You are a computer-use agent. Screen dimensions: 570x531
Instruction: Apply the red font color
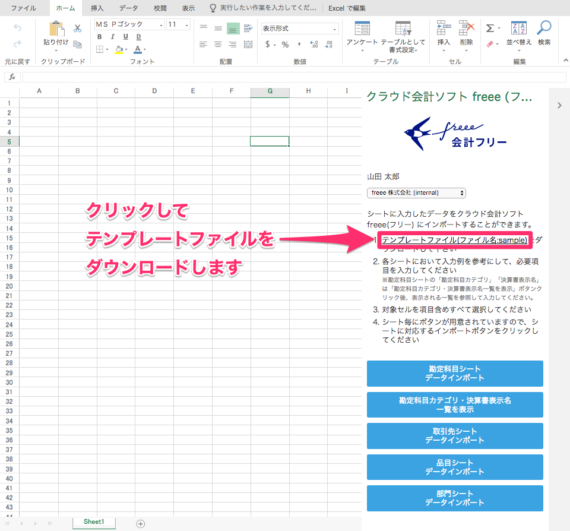coord(138,49)
